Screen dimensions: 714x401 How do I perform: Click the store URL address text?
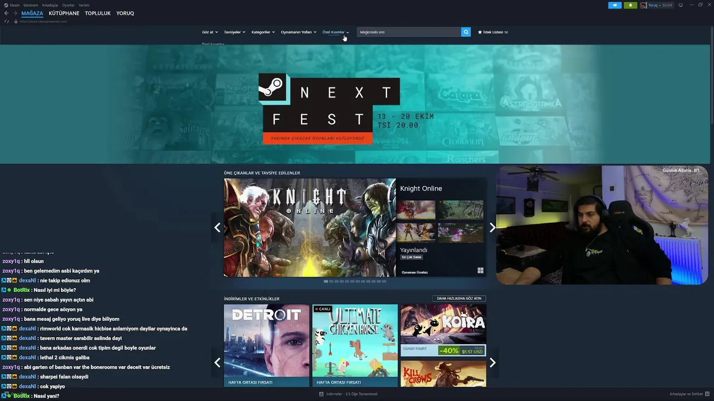point(44,22)
